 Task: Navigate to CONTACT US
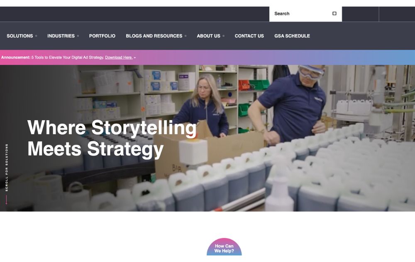pos(249,36)
